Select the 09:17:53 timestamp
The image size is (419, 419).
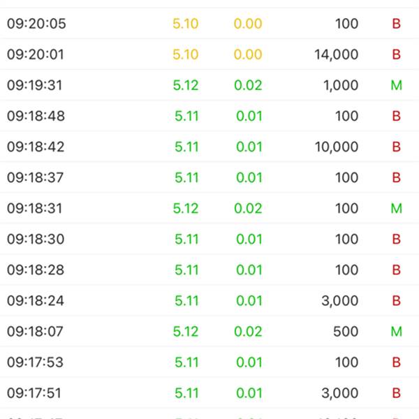pyautogui.click(x=36, y=362)
